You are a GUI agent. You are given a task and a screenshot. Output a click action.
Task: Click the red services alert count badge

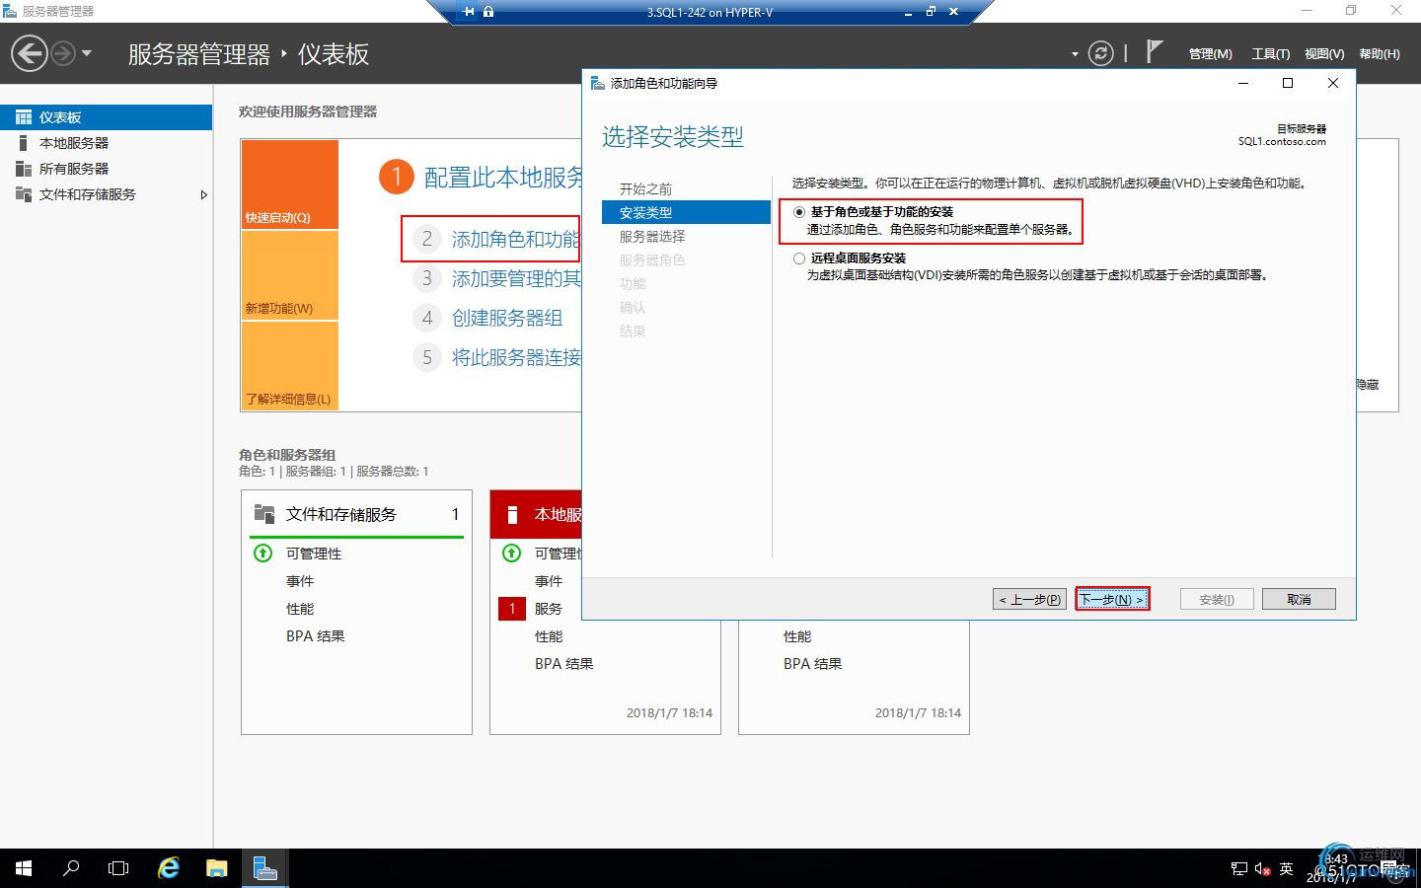pyautogui.click(x=512, y=609)
